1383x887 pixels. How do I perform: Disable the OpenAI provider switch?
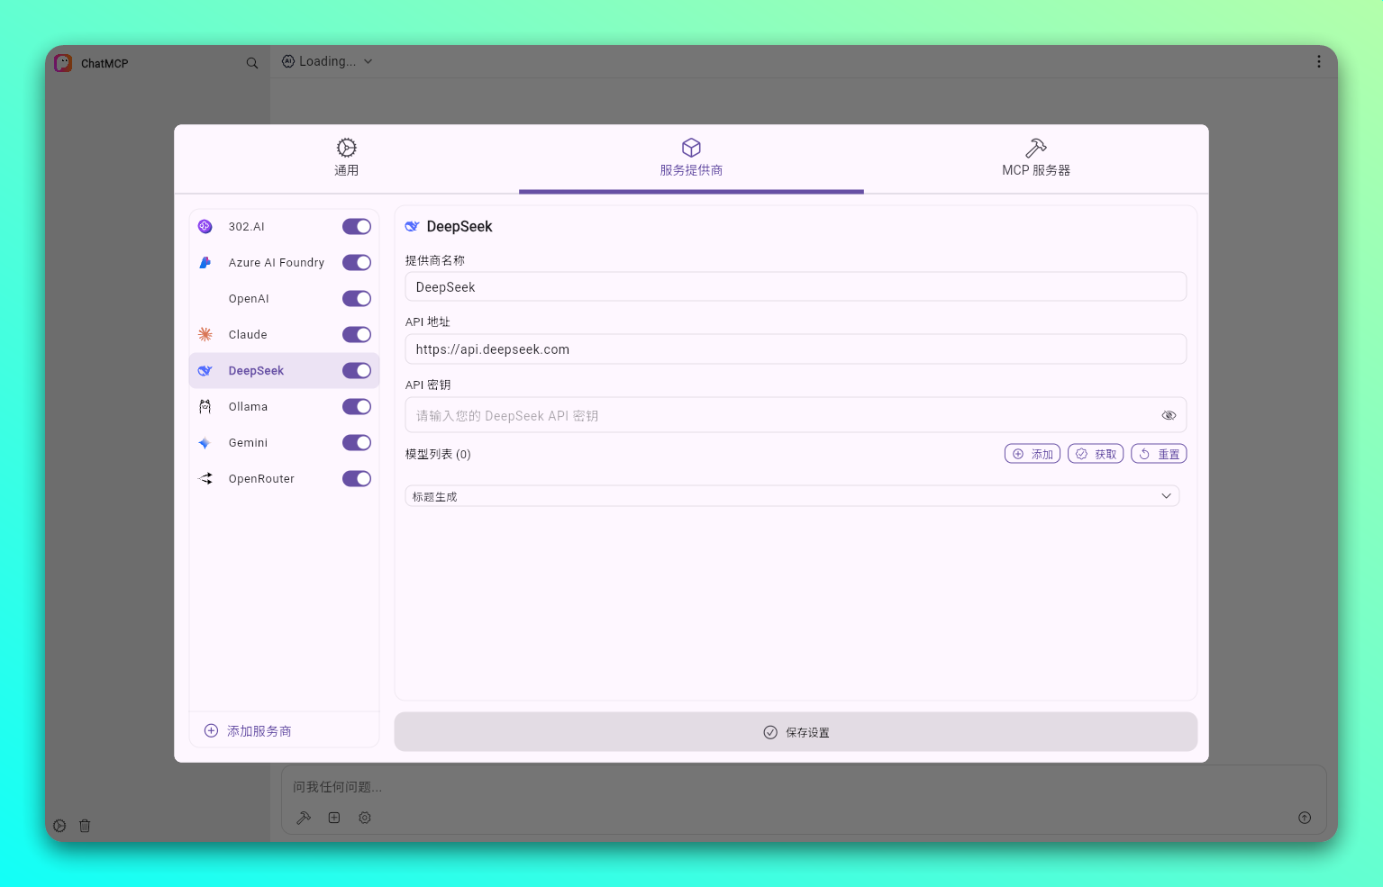(x=357, y=299)
